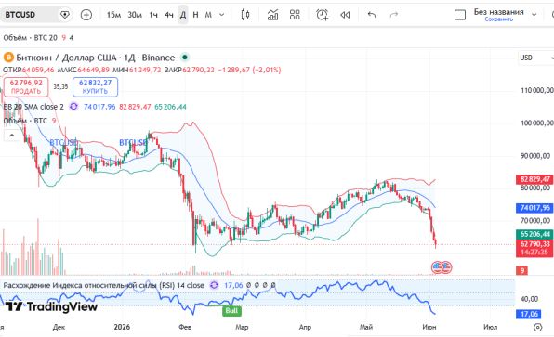Click the RSI divergence indicator label
Viewport: 554px width, 337px height.
[x=103, y=285]
